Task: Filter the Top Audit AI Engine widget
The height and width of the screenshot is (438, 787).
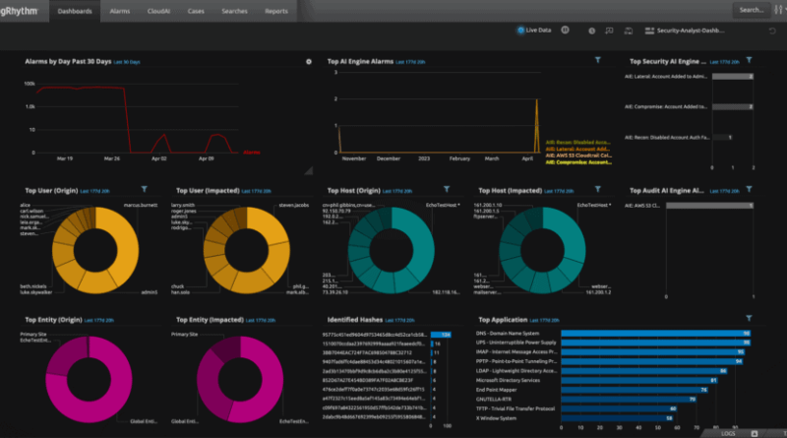Action: (x=749, y=189)
